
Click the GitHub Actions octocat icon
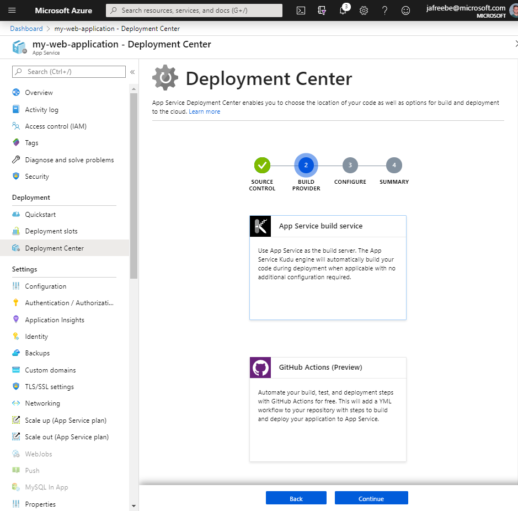pyautogui.click(x=260, y=368)
